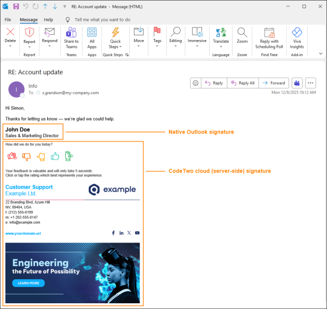Expand the Editing dropdown arrow
The width and height of the screenshot is (327, 309).
click(175, 46)
